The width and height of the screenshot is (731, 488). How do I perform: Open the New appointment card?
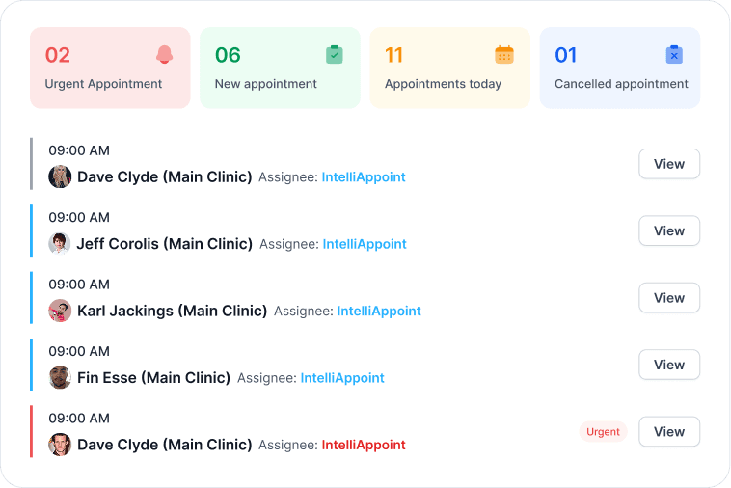pyautogui.click(x=281, y=68)
